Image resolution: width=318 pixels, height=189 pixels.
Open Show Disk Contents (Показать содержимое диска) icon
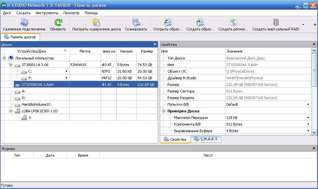click(x=96, y=22)
